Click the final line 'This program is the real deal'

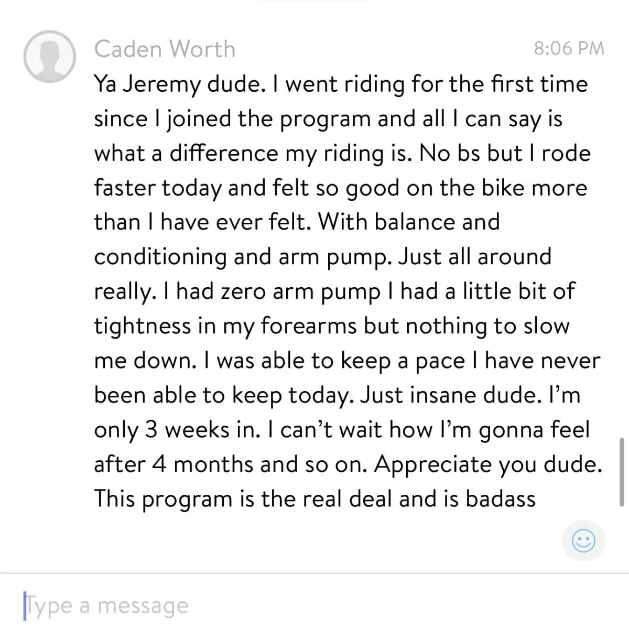(315, 498)
